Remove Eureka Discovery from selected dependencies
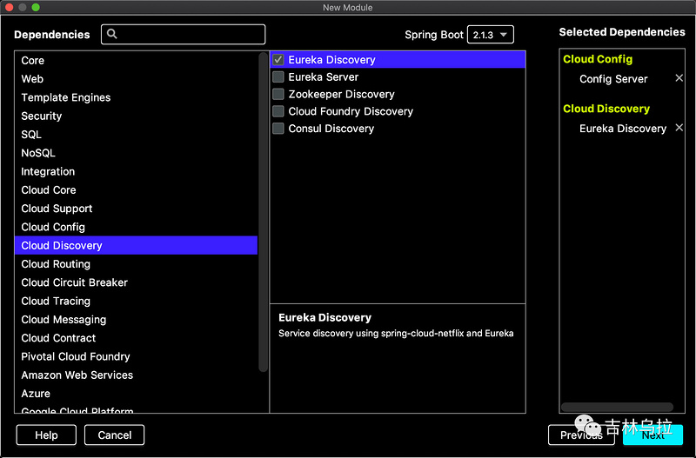This screenshot has width=696, height=458. [x=679, y=128]
